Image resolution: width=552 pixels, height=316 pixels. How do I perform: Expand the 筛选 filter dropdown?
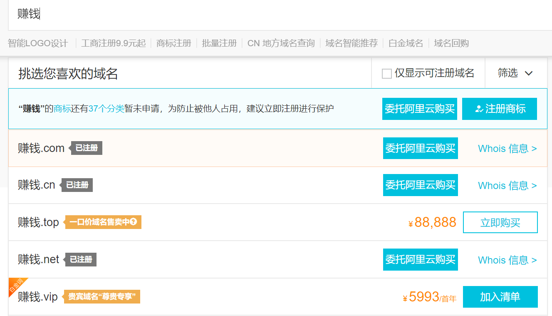(x=516, y=73)
